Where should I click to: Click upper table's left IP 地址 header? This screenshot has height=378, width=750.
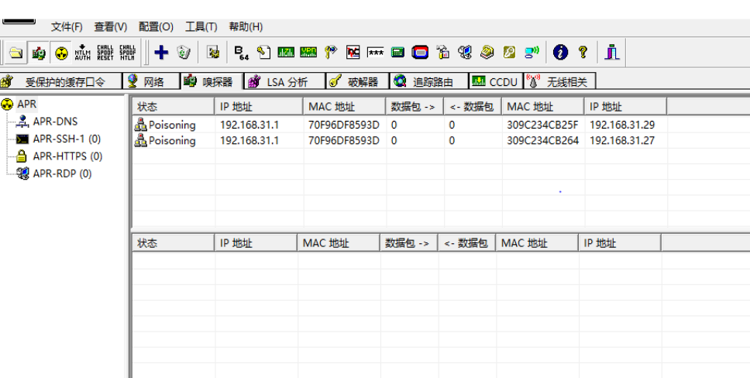tap(259, 107)
